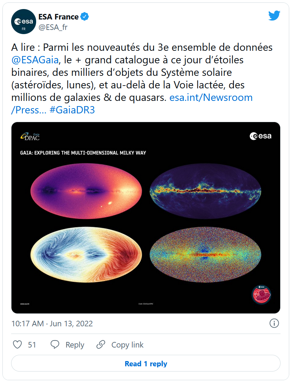This screenshot has height=383, width=292.
Task: Click the tweet timestamp Jun 13, 2022
Action: coord(52,324)
